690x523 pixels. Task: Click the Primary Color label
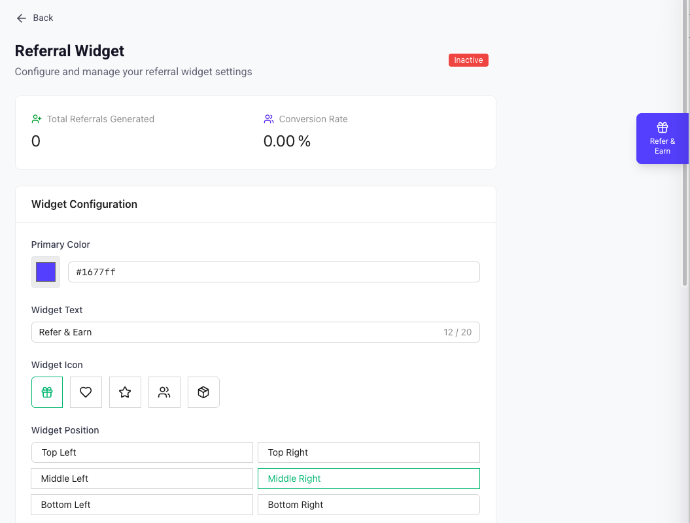coord(60,245)
